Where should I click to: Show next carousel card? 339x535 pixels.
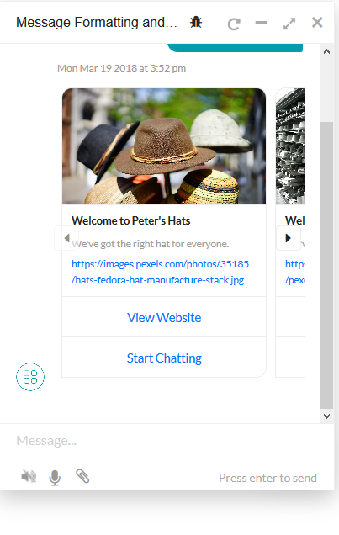point(289,238)
